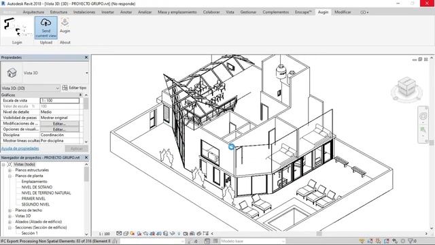Click the Hide Analytical Model icon
Image resolution: width=435 pixels, height=245 pixels.
tap(192, 233)
